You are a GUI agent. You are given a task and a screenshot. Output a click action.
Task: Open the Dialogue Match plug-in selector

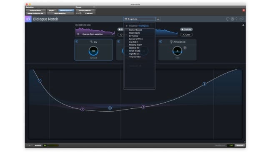(36, 10)
